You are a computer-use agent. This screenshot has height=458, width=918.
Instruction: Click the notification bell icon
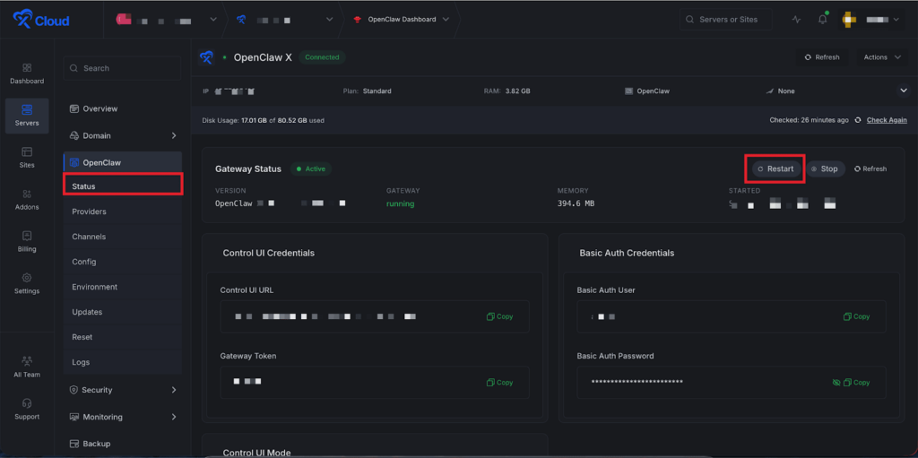[822, 20]
